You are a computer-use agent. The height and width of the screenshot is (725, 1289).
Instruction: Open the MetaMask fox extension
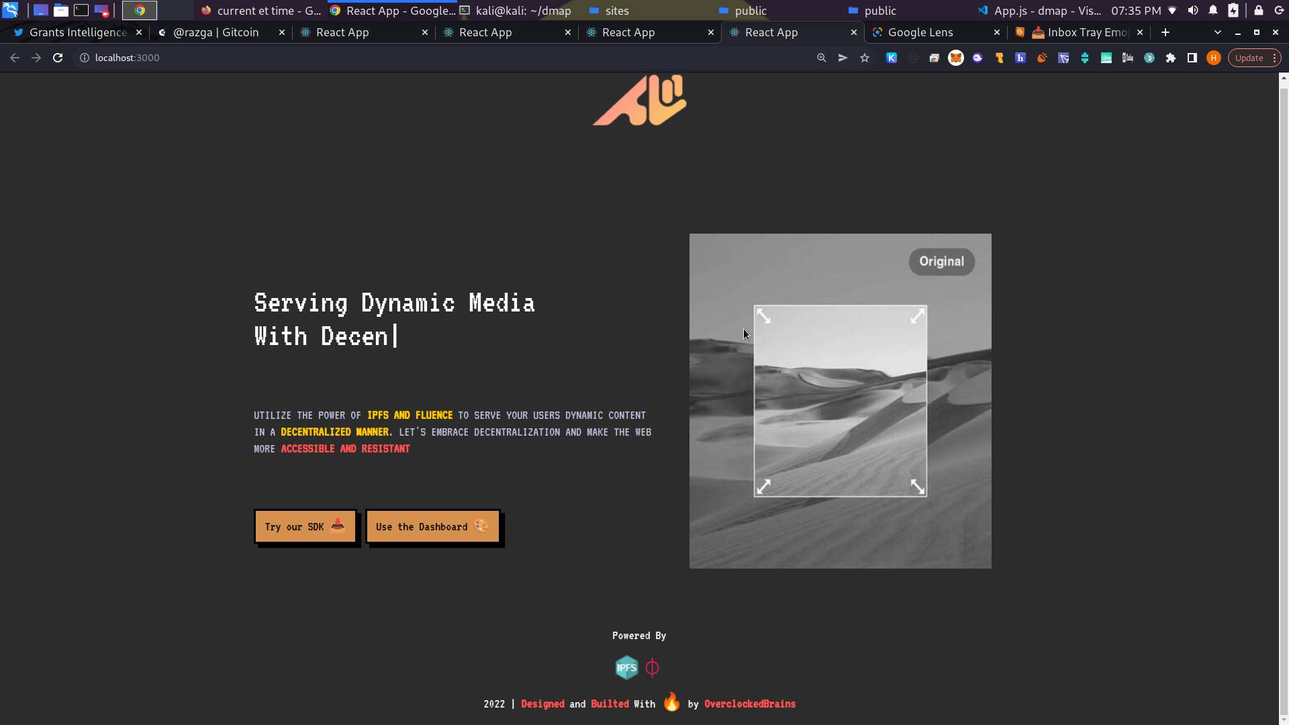click(x=955, y=58)
